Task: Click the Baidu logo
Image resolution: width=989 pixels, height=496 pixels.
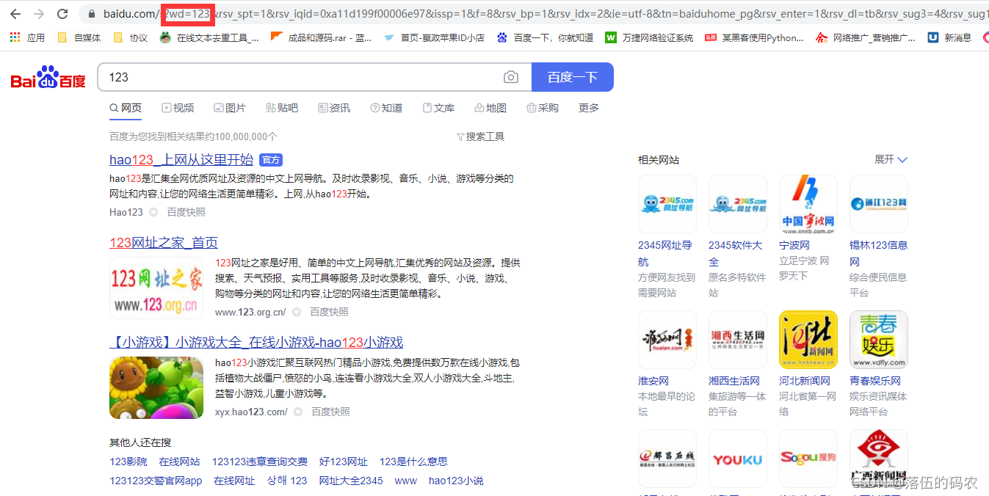Action: point(48,78)
